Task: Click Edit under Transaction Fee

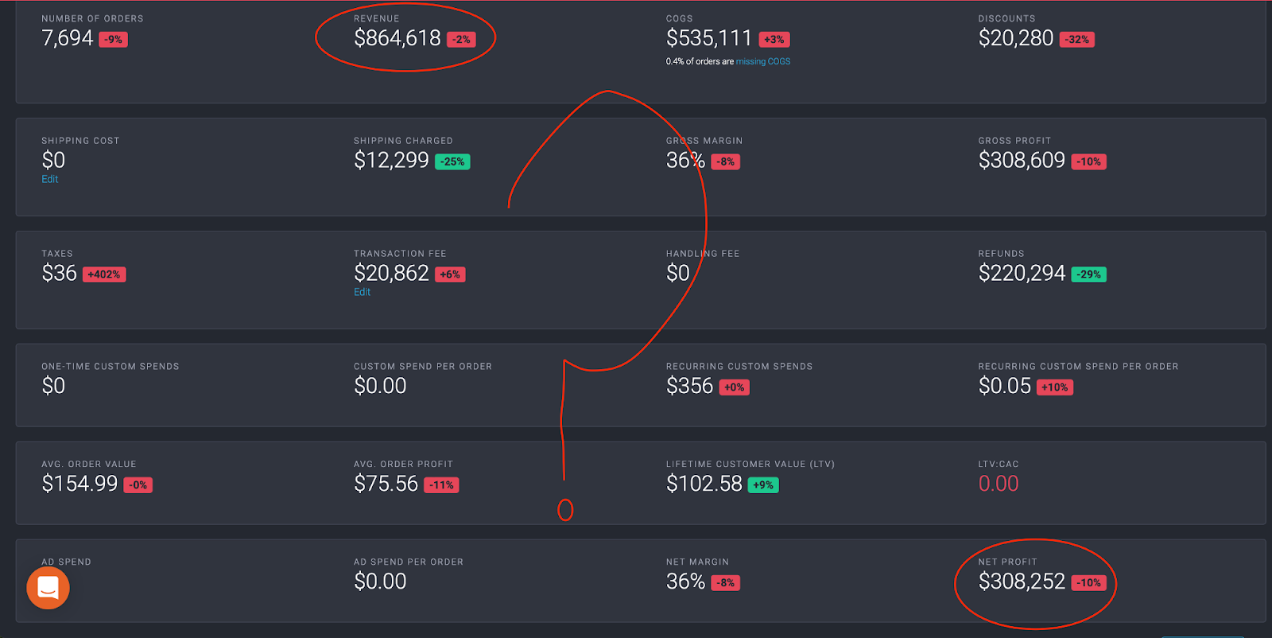Action: (362, 292)
